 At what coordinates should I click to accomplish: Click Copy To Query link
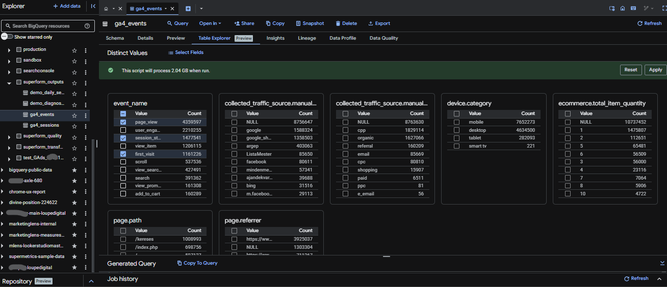click(x=197, y=263)
